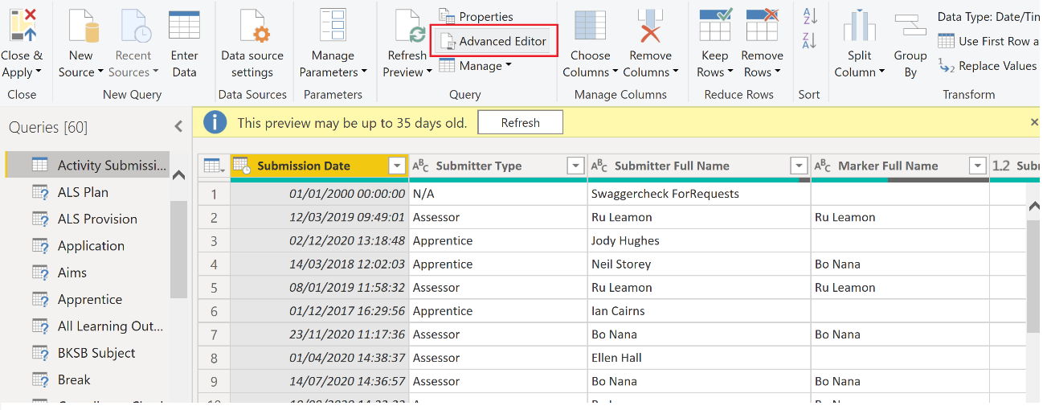This screenshot has height=410, width=1047.
Task: Open Marker Full Name column filter
Action: coord(977,166)
